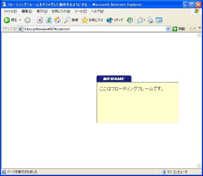Viewport: 203px width, 176px height.
Task: Minimize the Internet Explorer window
Action: point(186,5)
